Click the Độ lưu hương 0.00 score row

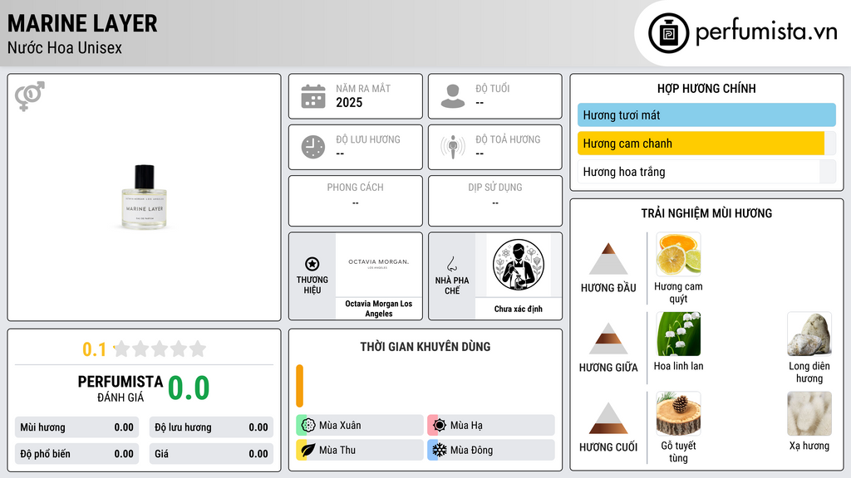pos(211,427)
